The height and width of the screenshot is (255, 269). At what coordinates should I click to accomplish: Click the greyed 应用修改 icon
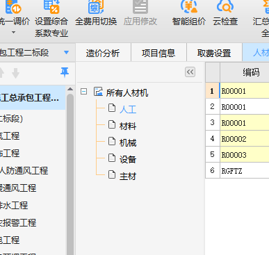click(140, 7)
